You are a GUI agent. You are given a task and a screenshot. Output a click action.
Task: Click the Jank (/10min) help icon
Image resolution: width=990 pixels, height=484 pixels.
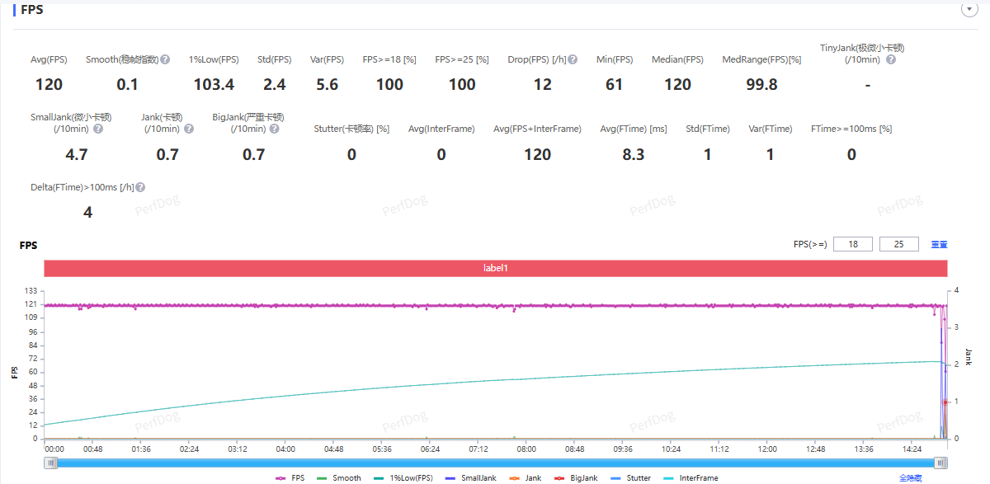pyautogui.click(x=189, y=129)
